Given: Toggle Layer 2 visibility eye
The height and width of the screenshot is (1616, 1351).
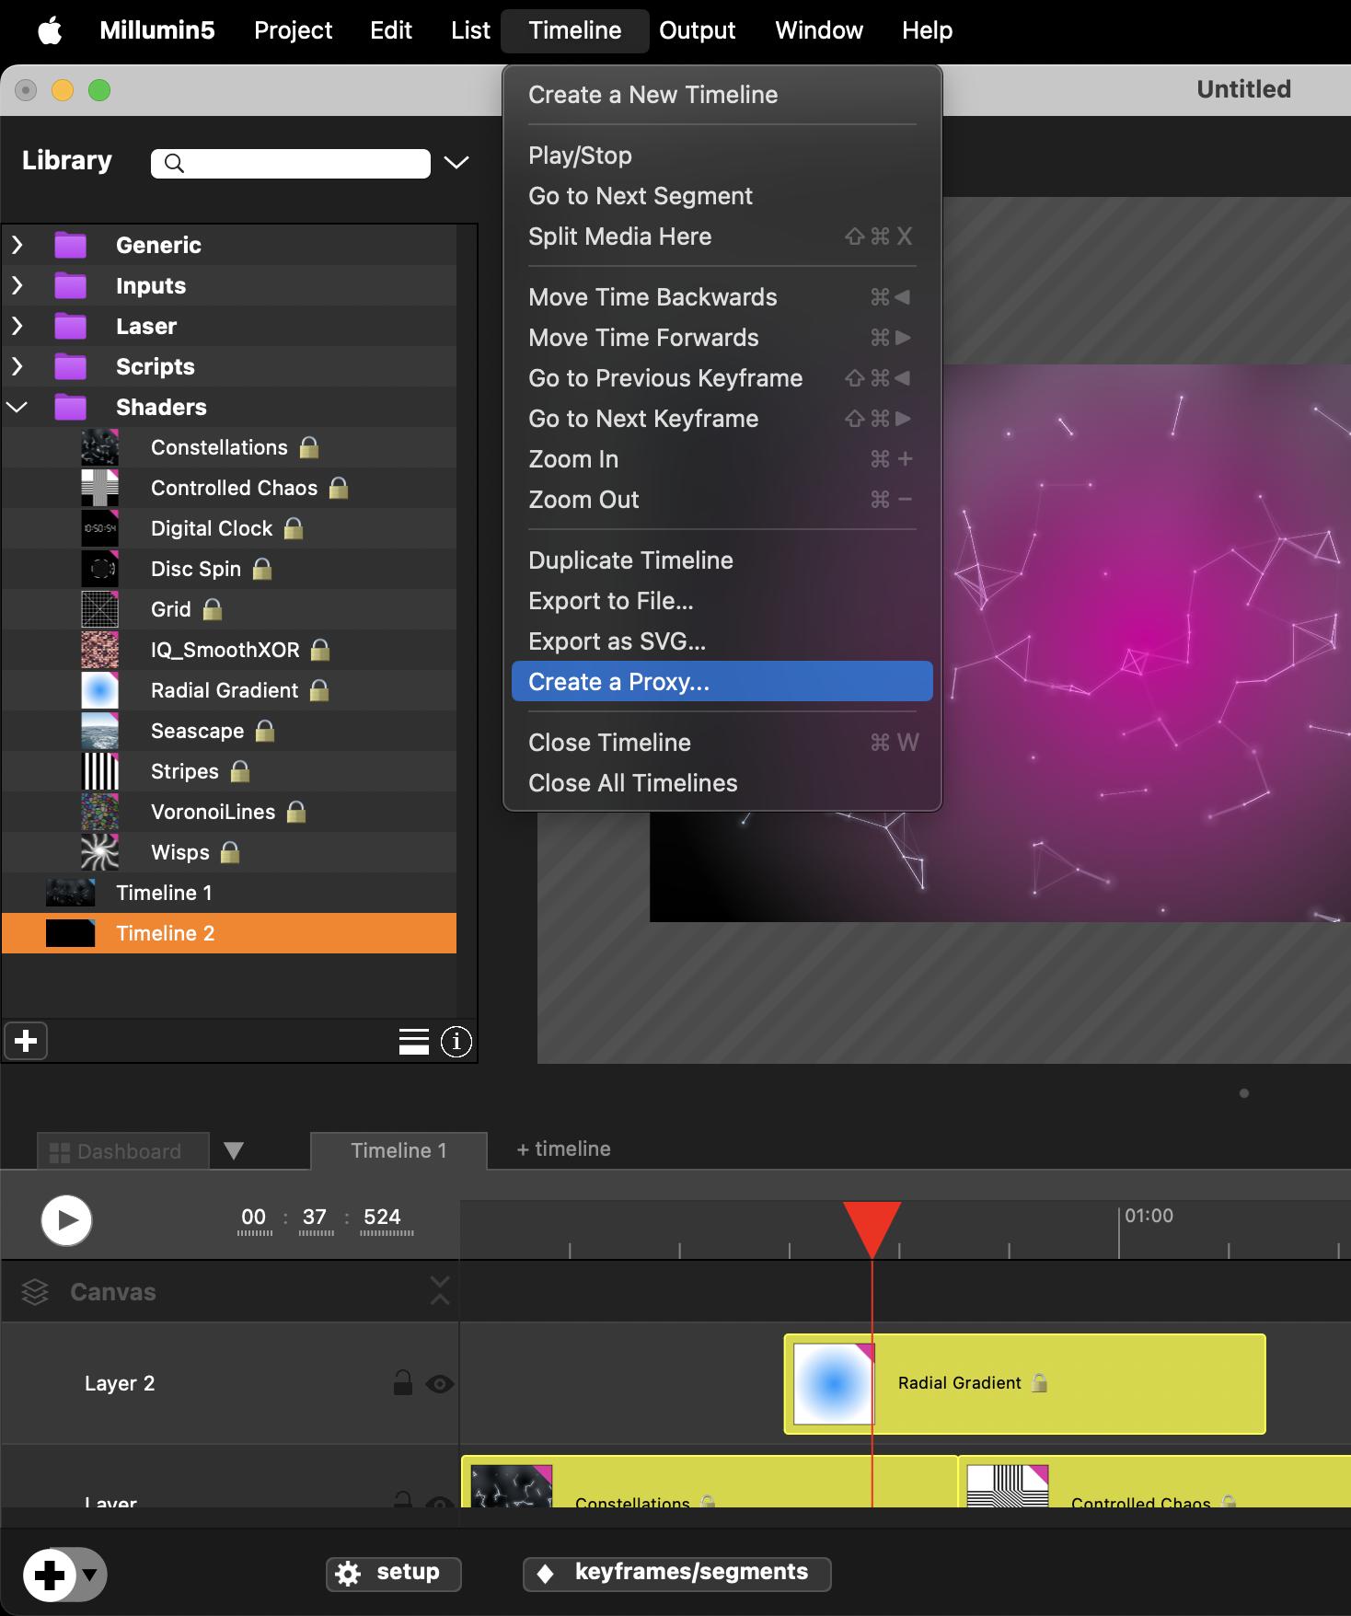Looking at the screenshot, I should tap(440, 1384).
